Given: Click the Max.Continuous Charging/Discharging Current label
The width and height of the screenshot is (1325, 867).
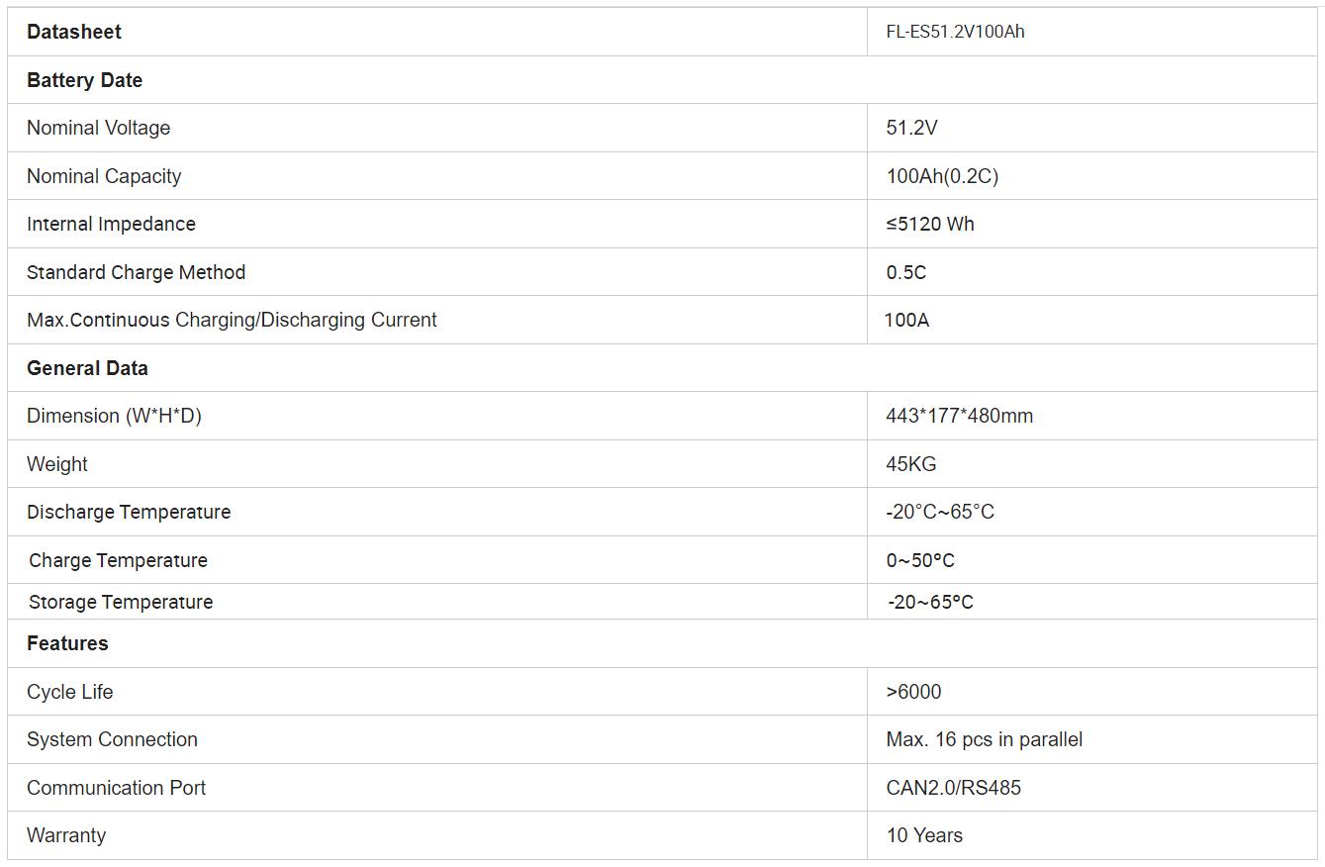Looking at the screenshot, I should (x=232, y=320).
